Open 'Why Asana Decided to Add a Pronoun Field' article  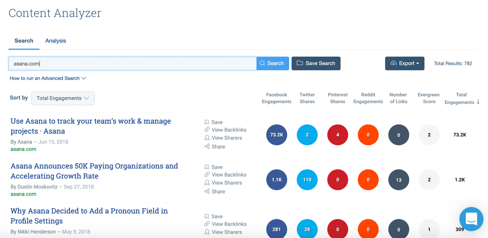pos(89,216)
